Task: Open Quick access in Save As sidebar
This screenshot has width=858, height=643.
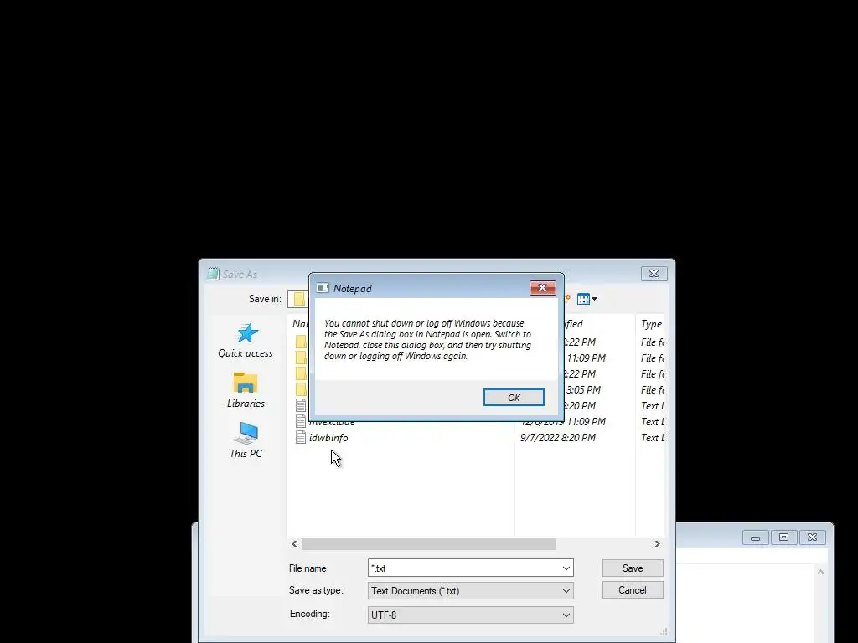Action: point(246,340)
